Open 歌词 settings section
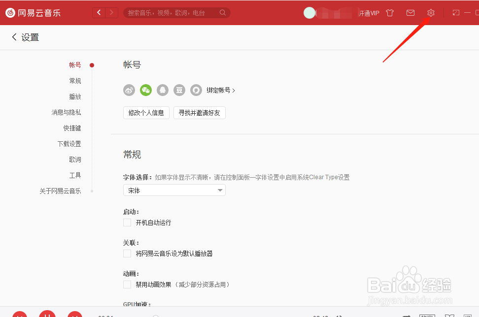This screenshot has height=317, width=479. coord(75,159)
